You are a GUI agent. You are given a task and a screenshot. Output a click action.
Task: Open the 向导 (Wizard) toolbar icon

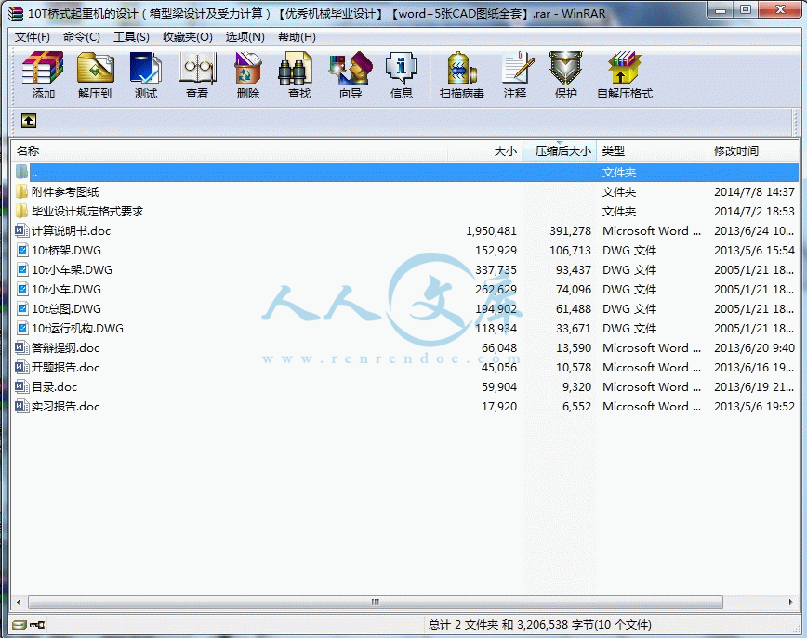(x=351, y=68)
